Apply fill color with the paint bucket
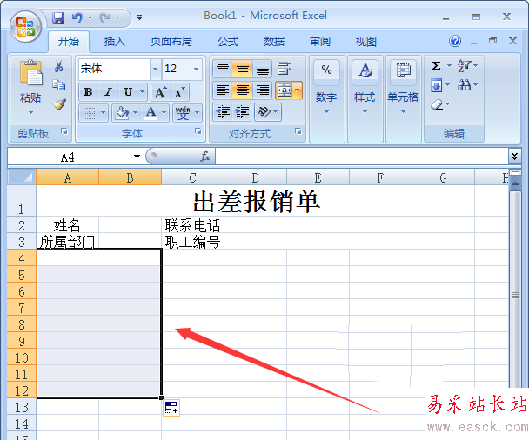The image size is (529, 440). pos(122,113)
